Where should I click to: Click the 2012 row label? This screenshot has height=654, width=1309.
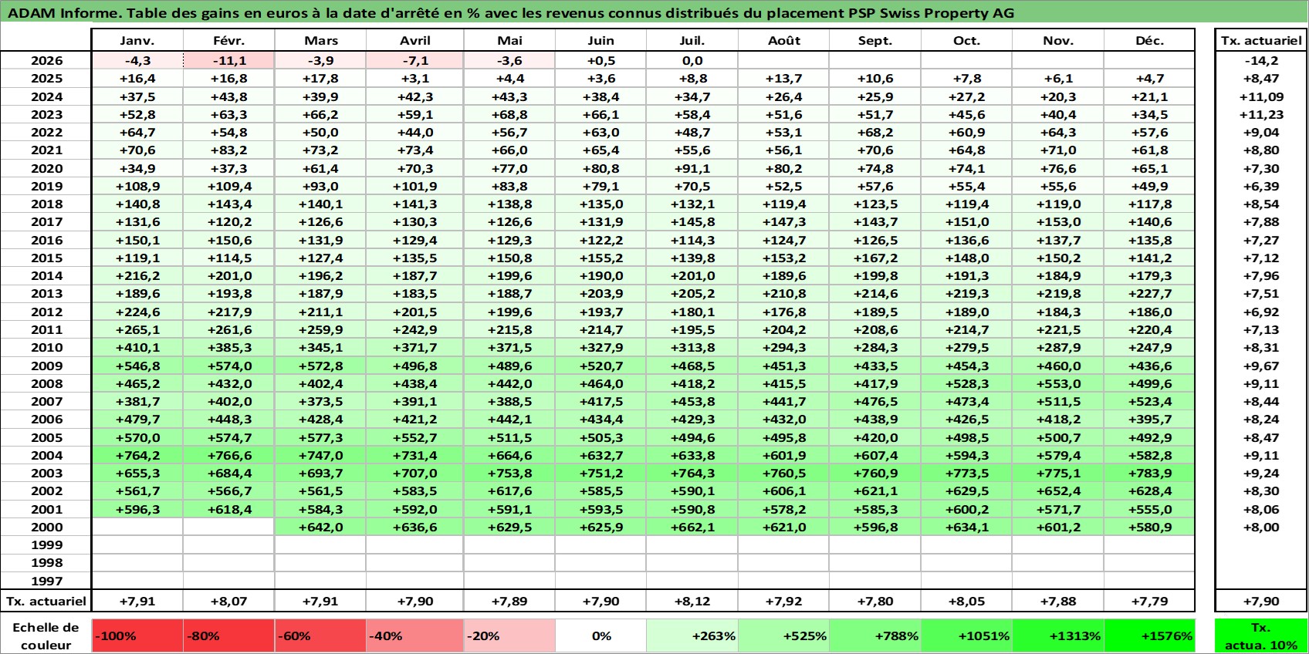[46, 312]
